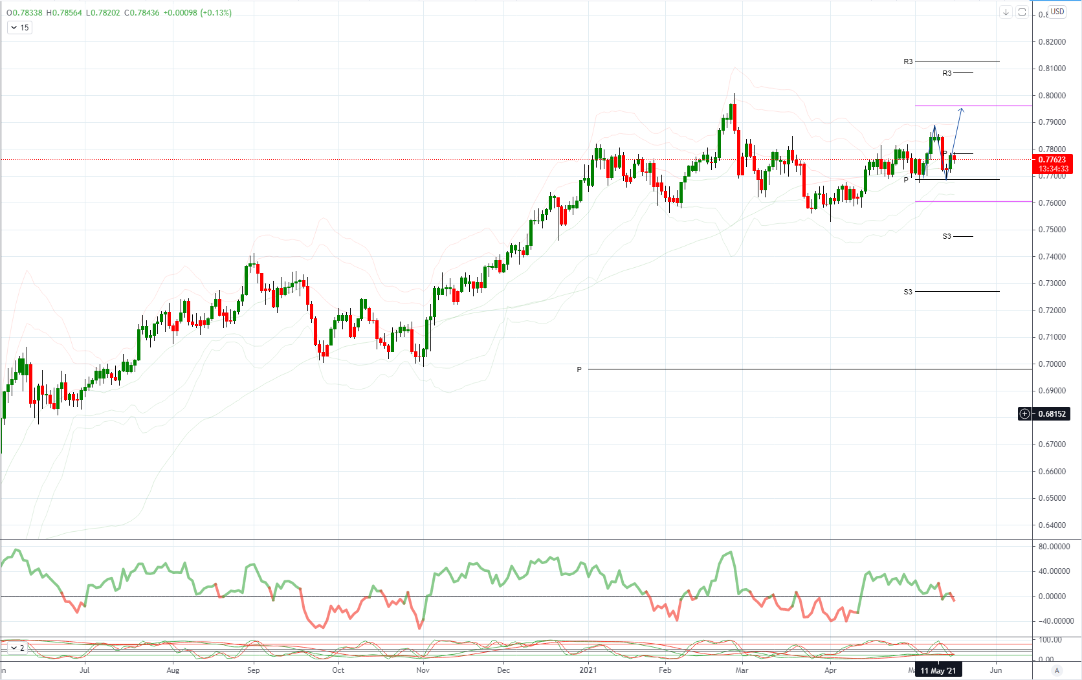Maximize the chart pane with bracket icon

1022,12
